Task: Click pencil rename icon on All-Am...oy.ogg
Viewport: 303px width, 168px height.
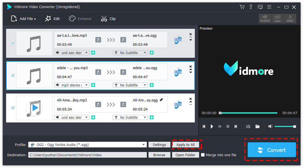Action: click(x=161, y=100)
